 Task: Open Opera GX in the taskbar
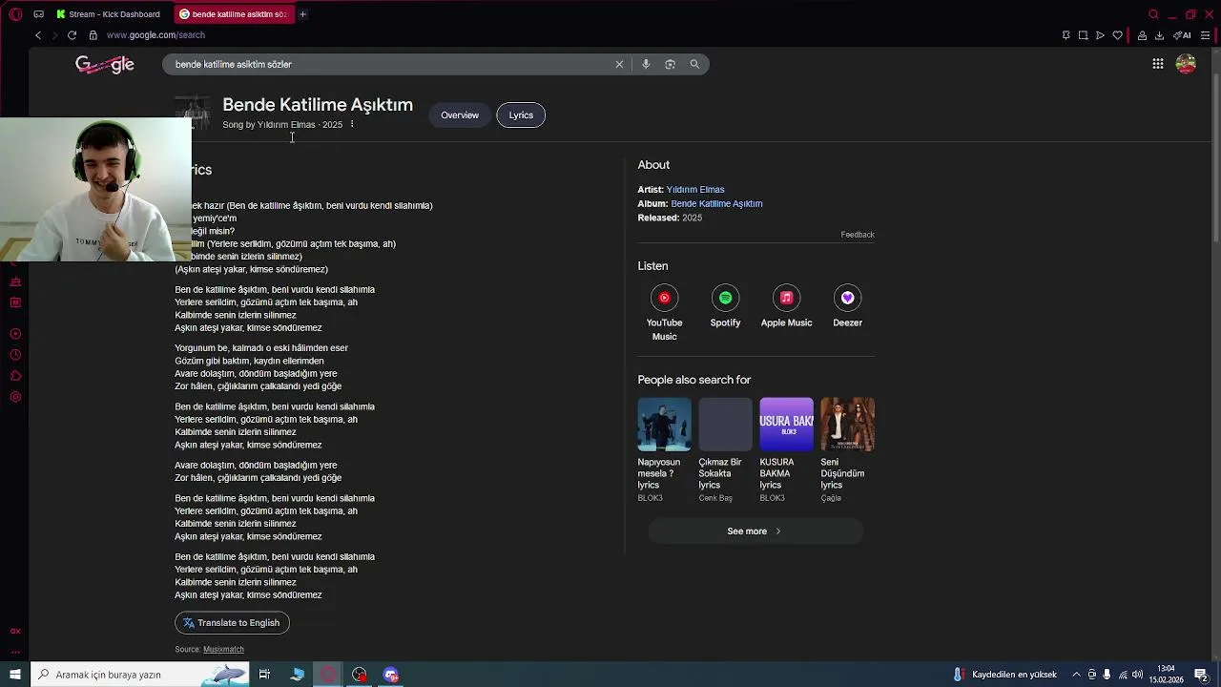coord(328,675)
